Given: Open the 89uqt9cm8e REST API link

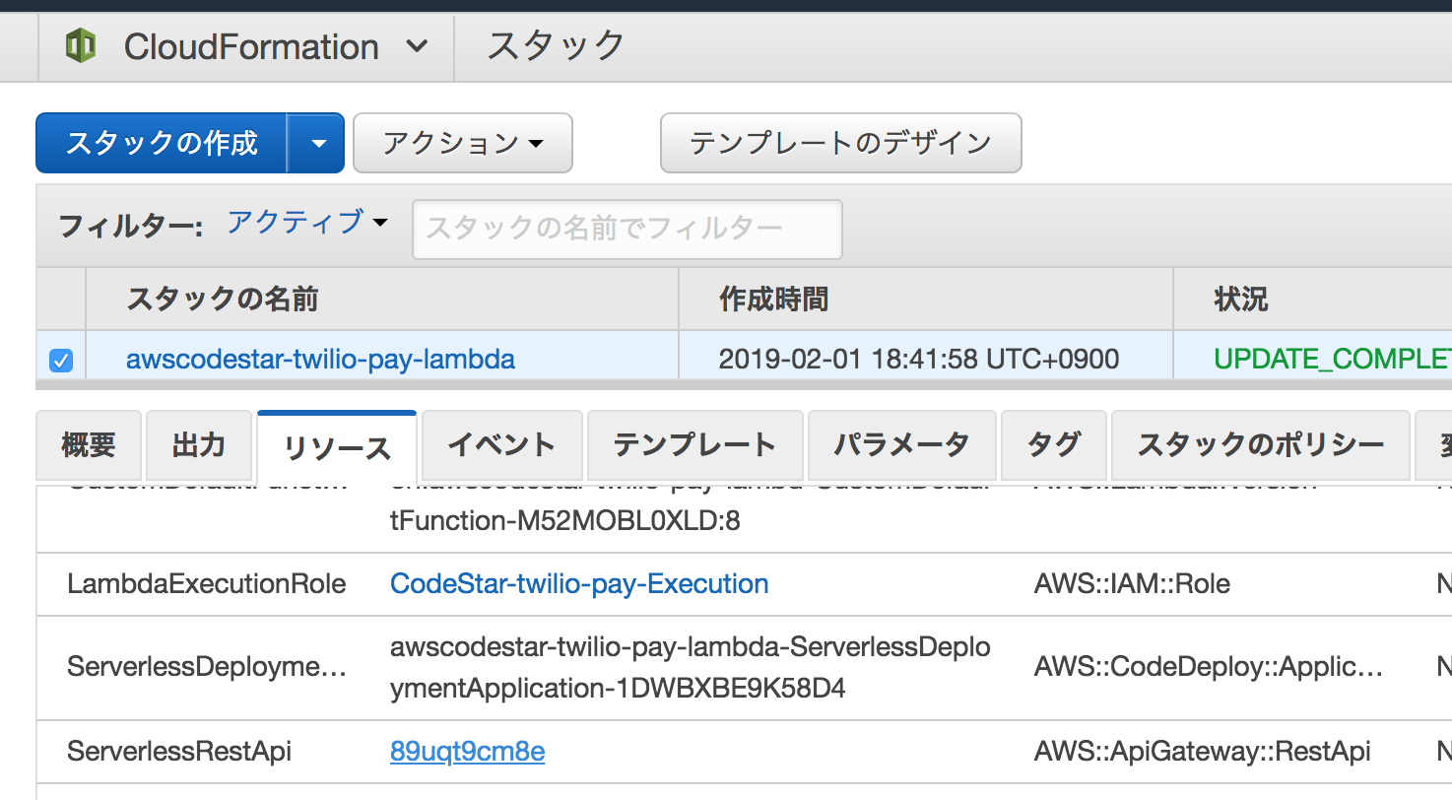Looking at the screenshot, I should [x=467, y=752].
